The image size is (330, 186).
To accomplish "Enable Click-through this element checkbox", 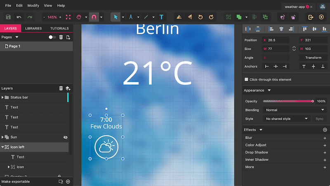I will point(246,79).
